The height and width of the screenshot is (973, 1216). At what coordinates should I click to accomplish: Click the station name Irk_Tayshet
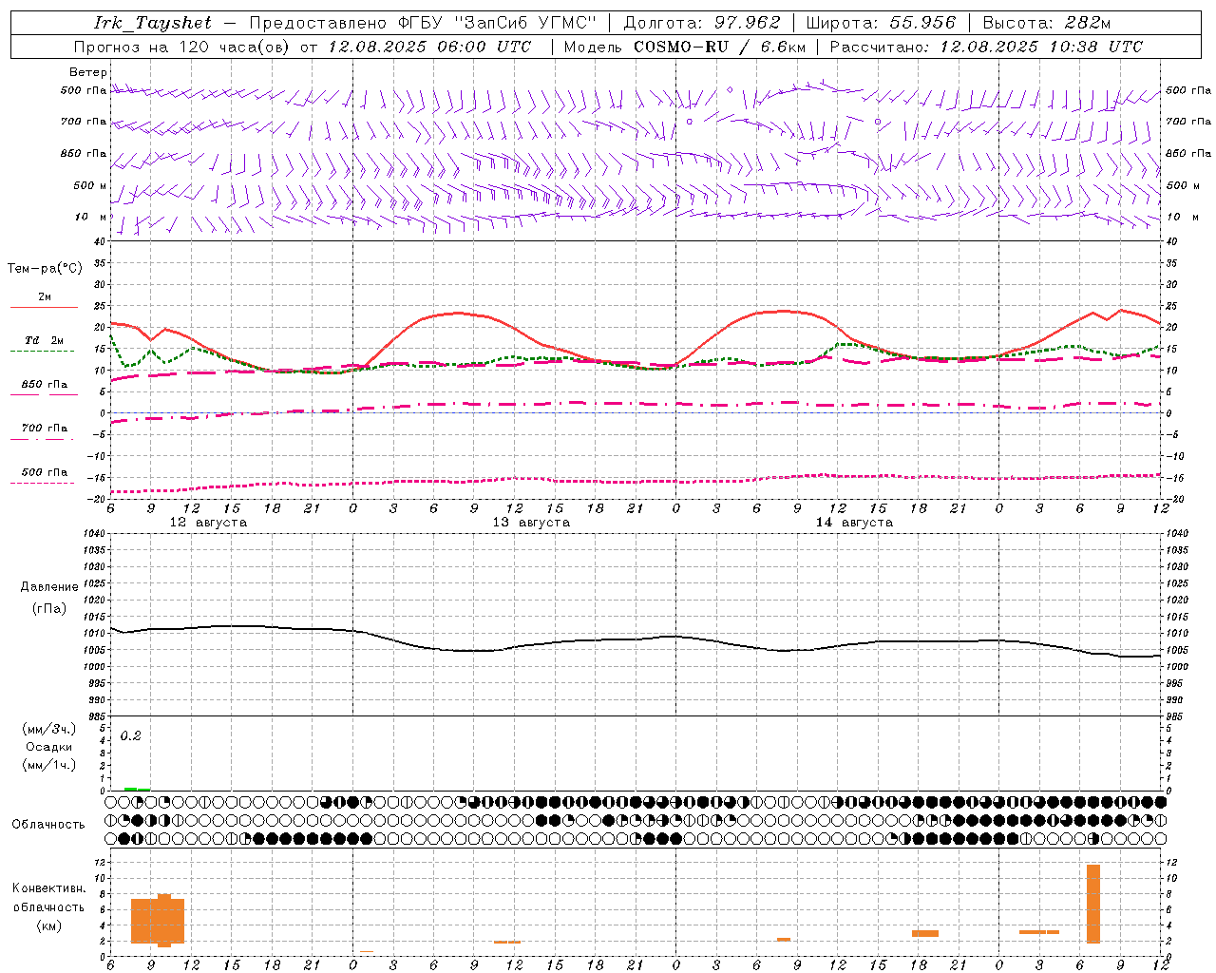(x=153, y=23)
